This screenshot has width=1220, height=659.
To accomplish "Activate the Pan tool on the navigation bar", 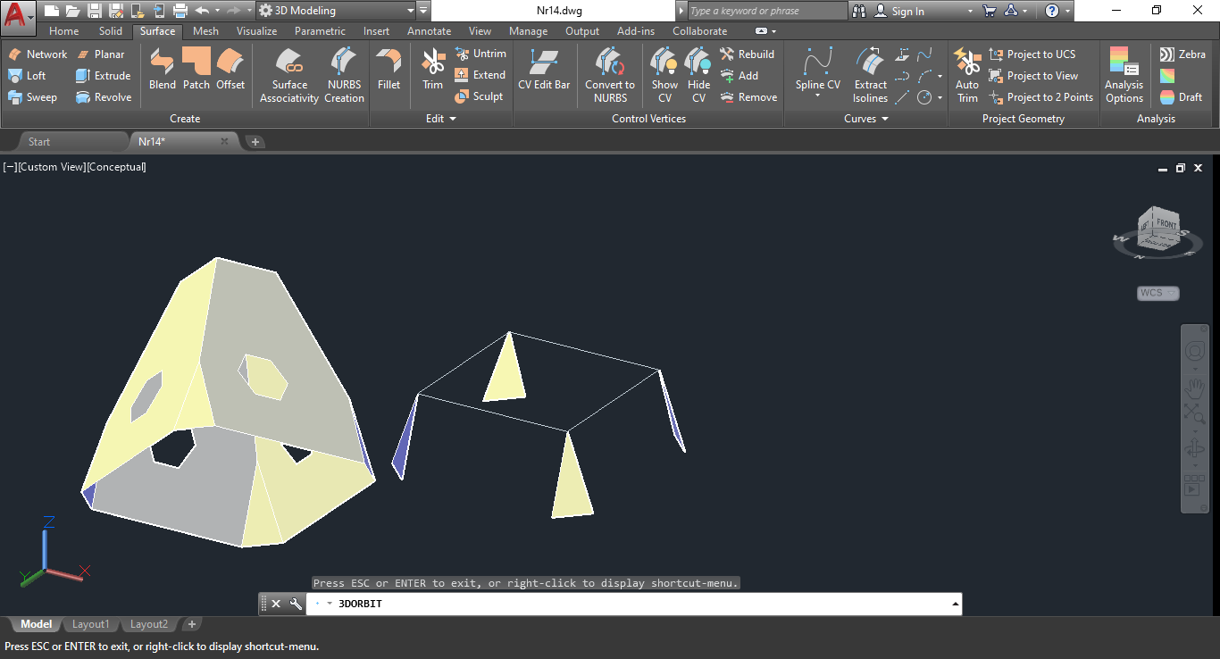I will pyautogui.click(x=1195, y=387).
